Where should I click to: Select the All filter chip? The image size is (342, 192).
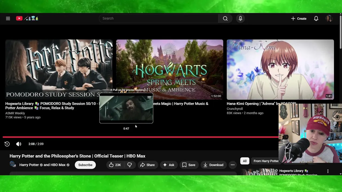(245, 161)
